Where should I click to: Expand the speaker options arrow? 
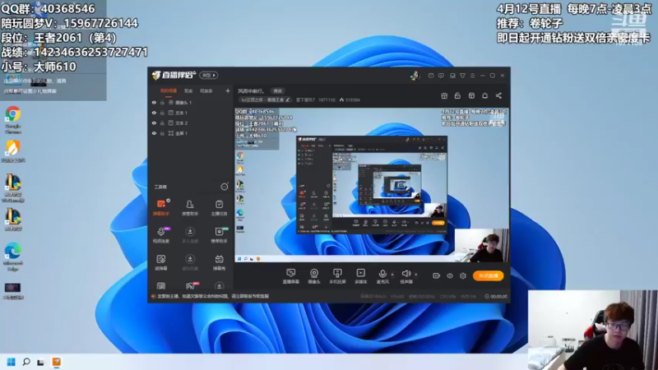pyautogui.click(x=416, y=275)
